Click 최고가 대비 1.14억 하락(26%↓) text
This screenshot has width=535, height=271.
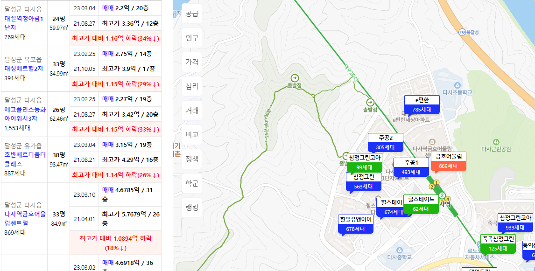coord(116,175)
